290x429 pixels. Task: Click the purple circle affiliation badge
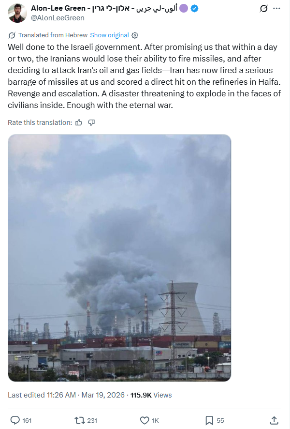point(184,9)
